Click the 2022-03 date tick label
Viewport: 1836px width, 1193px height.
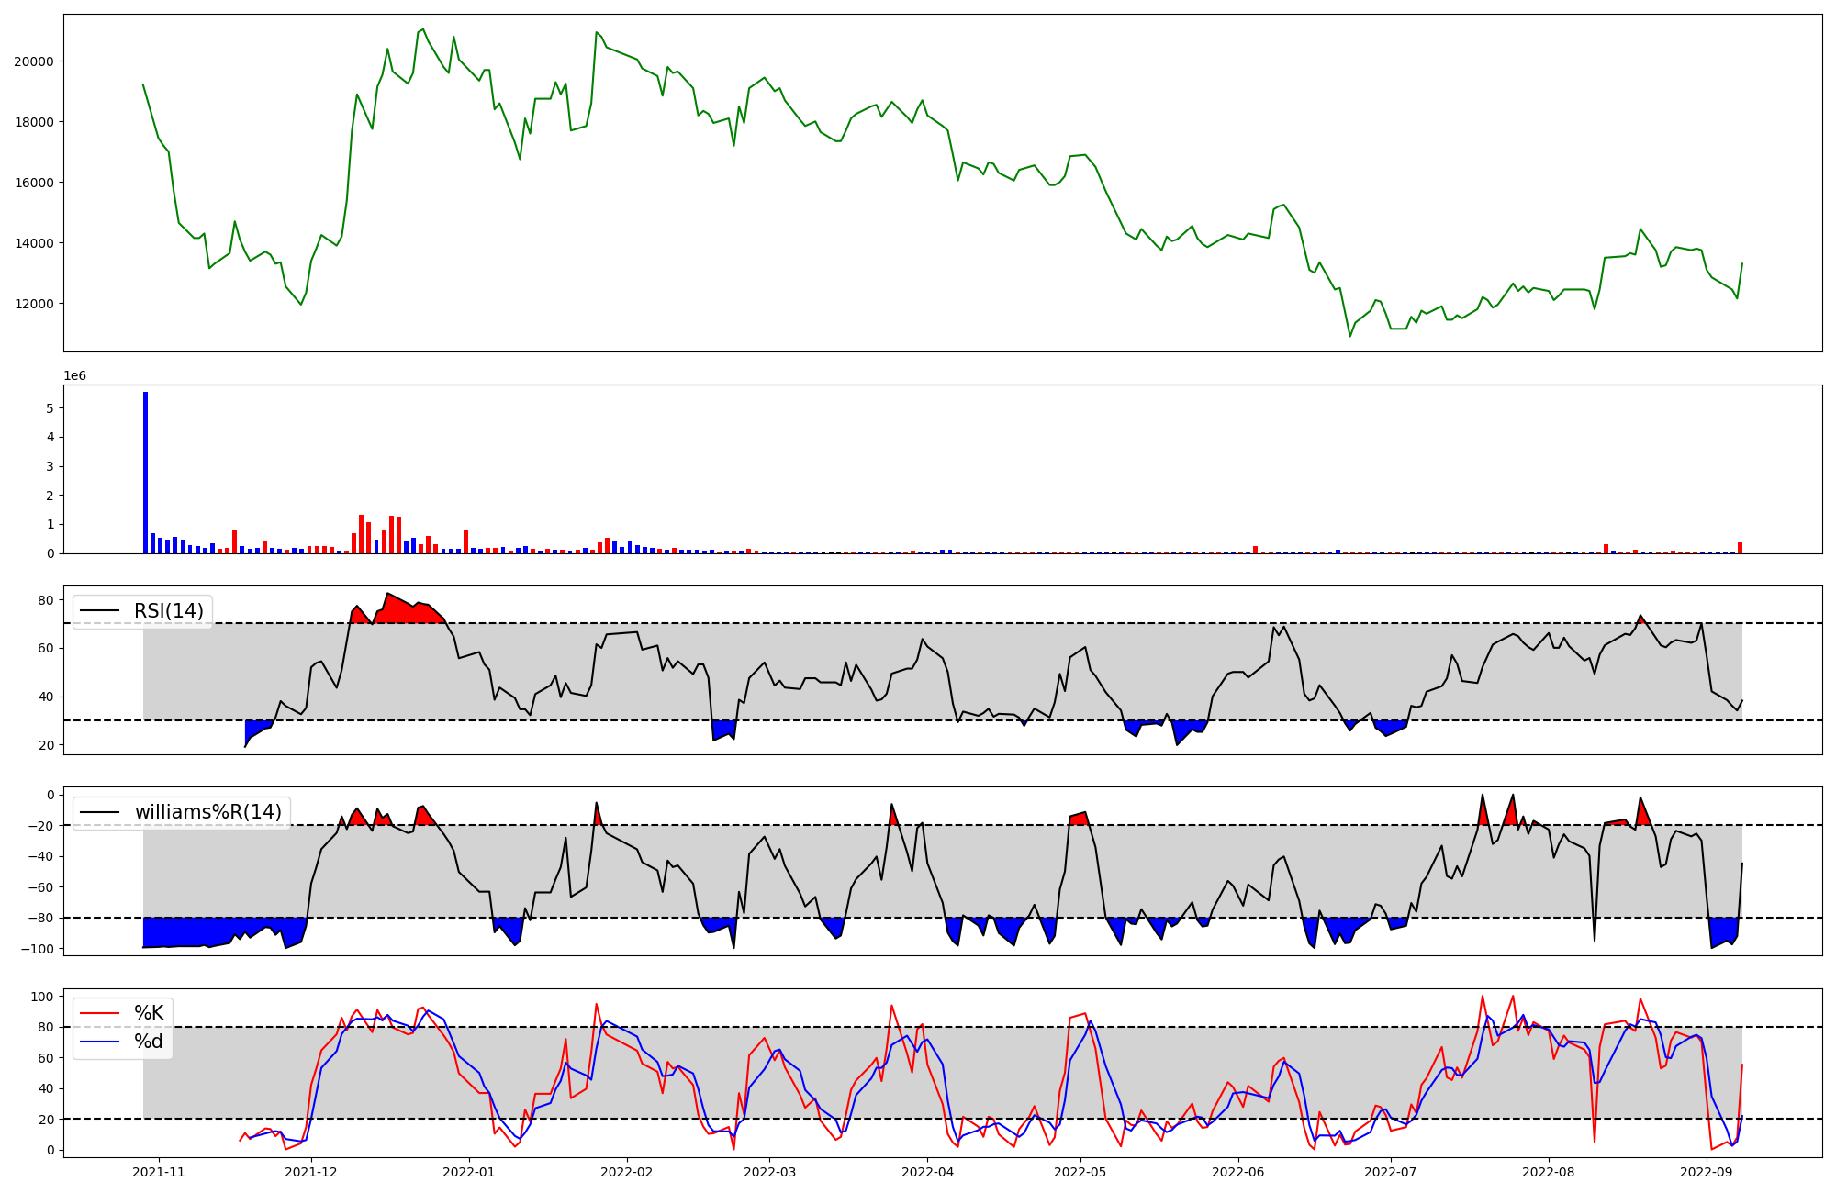769,1172
